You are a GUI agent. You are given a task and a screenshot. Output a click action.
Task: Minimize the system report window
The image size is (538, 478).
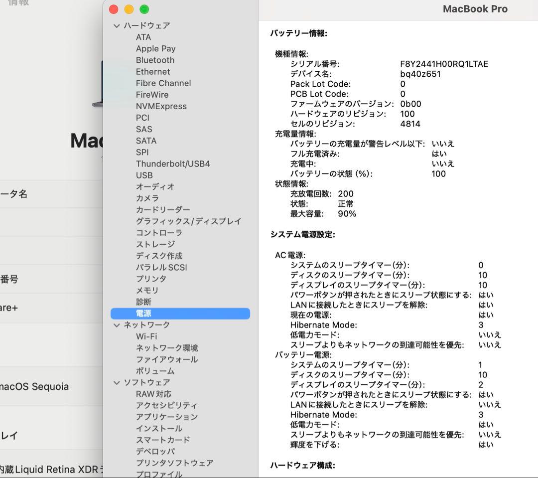(x=129, y=9)
